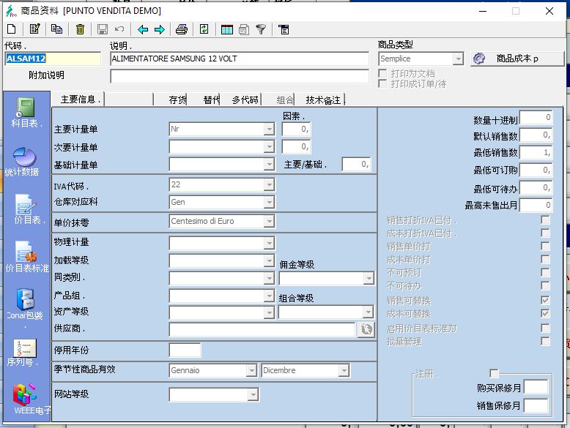Toggle 销售打折IVA已付 checkbox
The image size is (570, 428).
(x=545, y=220)
